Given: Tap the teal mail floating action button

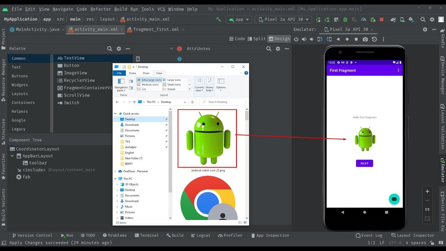Looking at the screenshot, I should tap(394, 199).
